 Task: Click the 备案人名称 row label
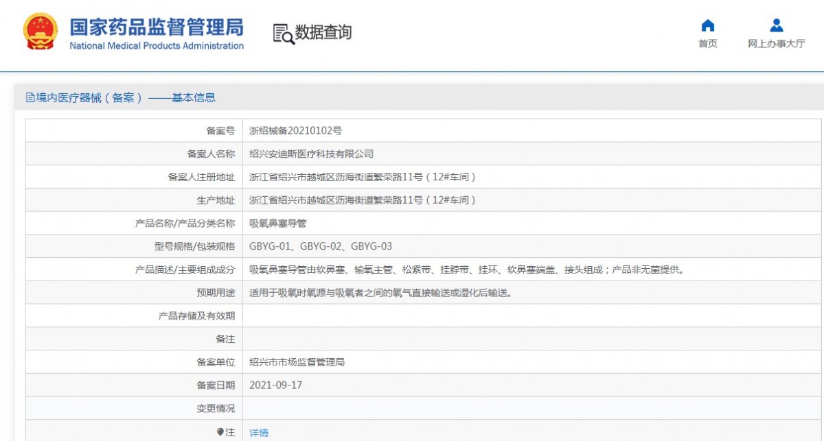click(x=211, y=154)
